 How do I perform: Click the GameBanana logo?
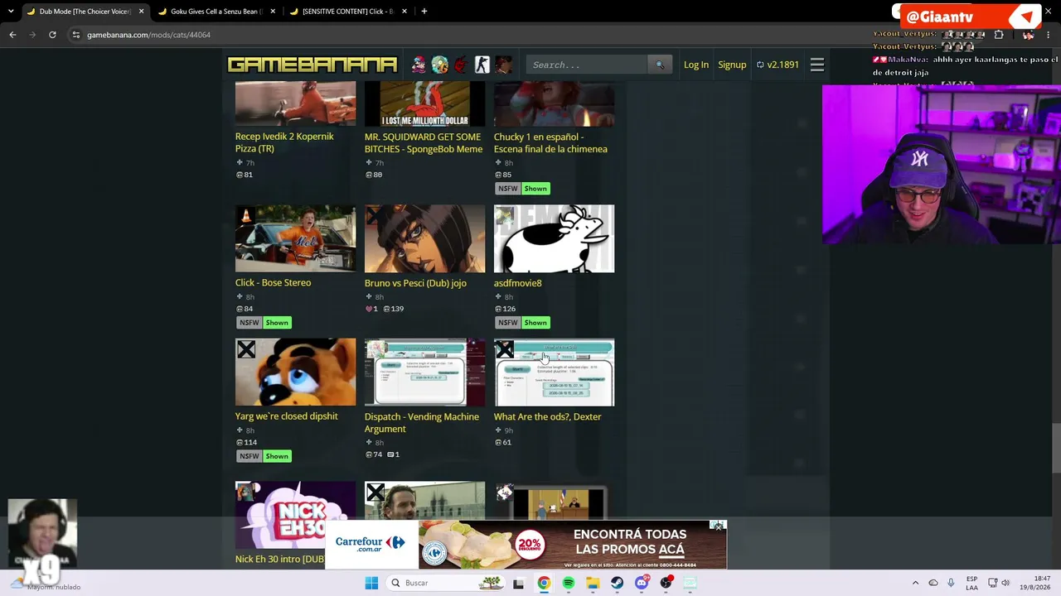pyautogui.click(x=312, y=65)
